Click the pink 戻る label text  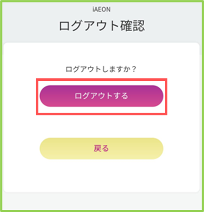point(101,148)
